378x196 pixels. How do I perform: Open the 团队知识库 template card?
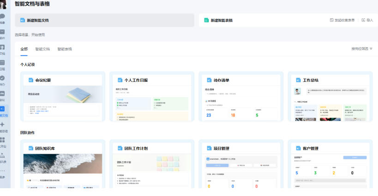[63, 164]
